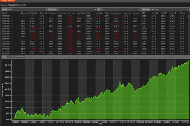Open the Long/Short filter dropdown
Image resolution: width=190 pixels, height=126 pixels.
pos(77,9)
